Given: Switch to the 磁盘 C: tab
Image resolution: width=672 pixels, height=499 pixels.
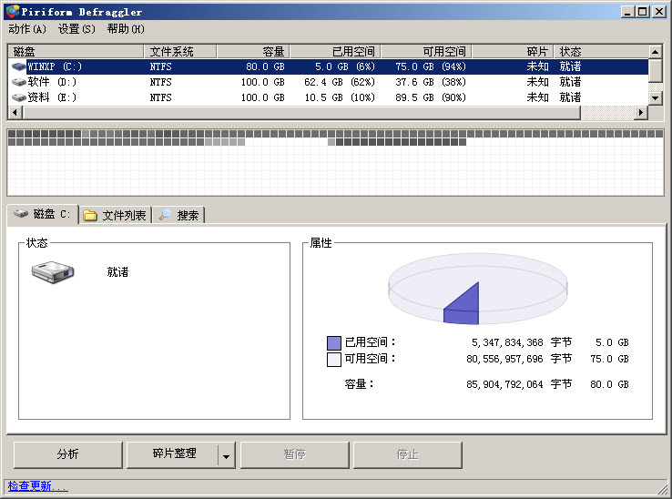Looking at the screenshot, I should coord(43,214).
